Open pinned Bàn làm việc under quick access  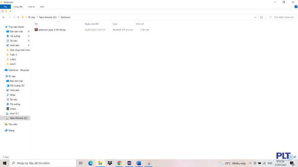point(17,32)
